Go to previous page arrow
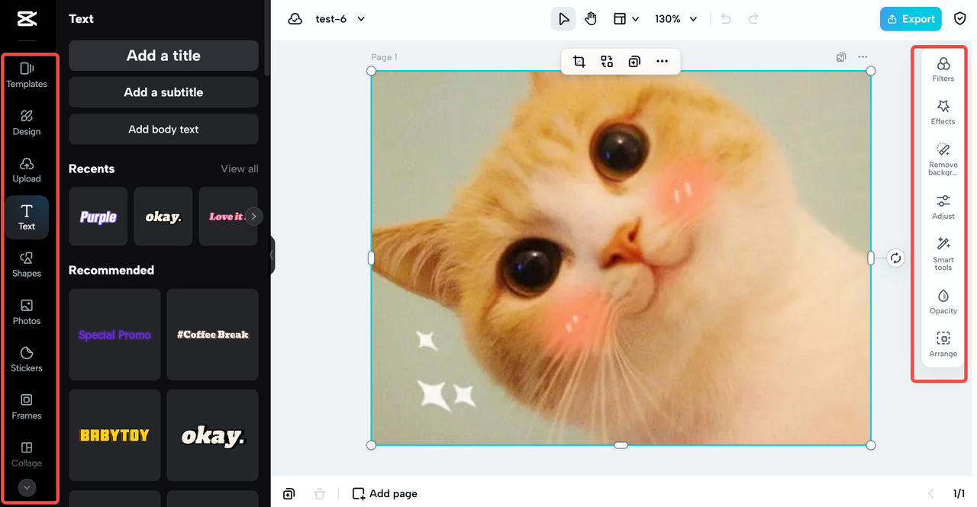Screen dimensions: 977x507 click(x=930, y=494)
